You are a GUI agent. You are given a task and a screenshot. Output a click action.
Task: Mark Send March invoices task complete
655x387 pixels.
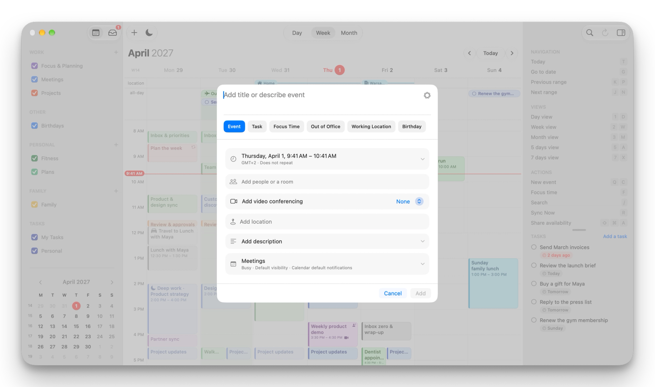534,247
